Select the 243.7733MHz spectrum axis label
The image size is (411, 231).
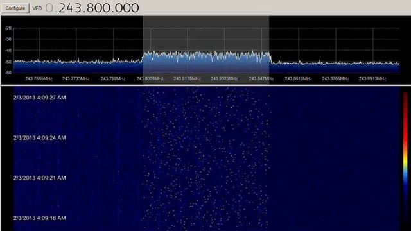pyautogui.click(x=76, y=78)
